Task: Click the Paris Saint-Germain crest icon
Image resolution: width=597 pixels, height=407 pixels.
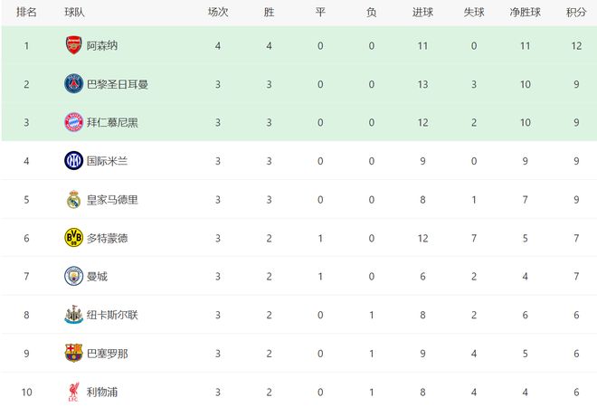Action: [73, 84]
